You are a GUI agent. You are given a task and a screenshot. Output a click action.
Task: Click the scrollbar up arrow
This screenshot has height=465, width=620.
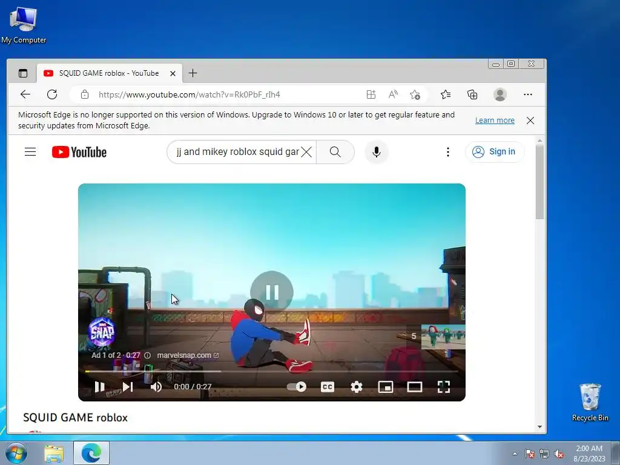pyautogui.click(x=539, y=140)
